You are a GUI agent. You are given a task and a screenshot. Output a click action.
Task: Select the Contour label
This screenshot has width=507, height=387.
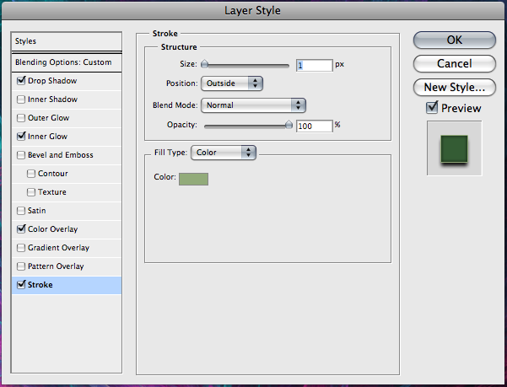coord(53,174)
